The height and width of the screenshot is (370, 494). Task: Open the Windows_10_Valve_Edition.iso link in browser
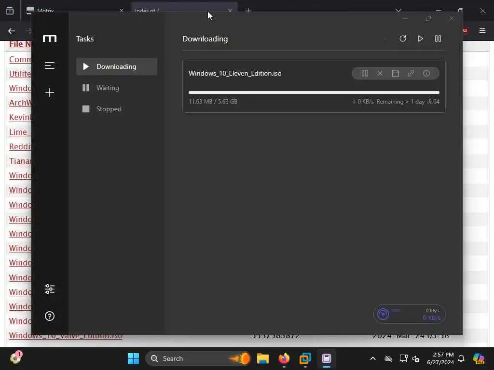pyautogui.click(x=66, y=336)
